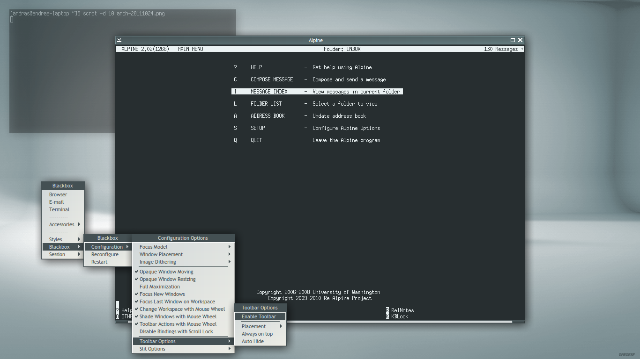
Task: Launch Browser from Blackbox menu
Action: coord(63,194)
